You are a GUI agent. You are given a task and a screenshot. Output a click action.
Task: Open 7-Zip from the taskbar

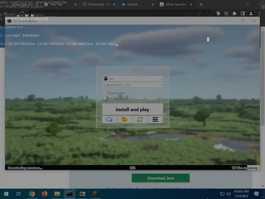click(x=83, y=194)
